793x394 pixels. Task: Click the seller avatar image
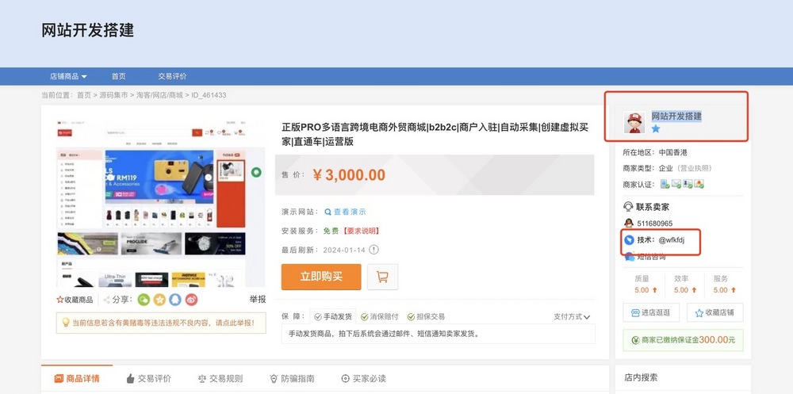point(634,122)
